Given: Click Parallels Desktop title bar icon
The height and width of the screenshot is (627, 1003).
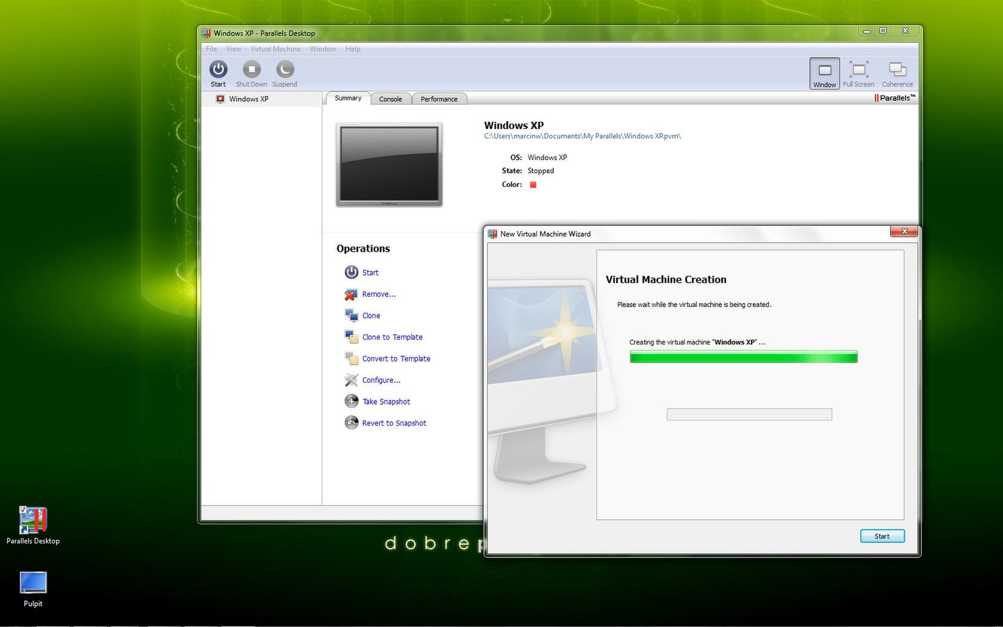Looking at the screenshot, I should pyautogui.click(x=206, y=33).
